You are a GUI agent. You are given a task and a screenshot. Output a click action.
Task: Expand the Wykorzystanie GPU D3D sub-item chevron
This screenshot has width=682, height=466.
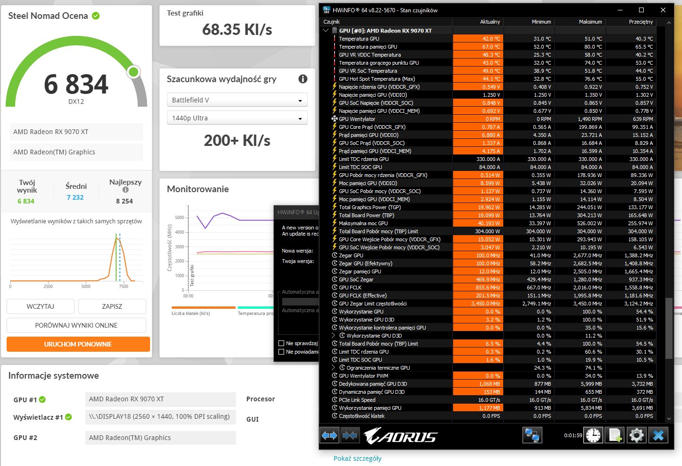[x=333, y=336]
